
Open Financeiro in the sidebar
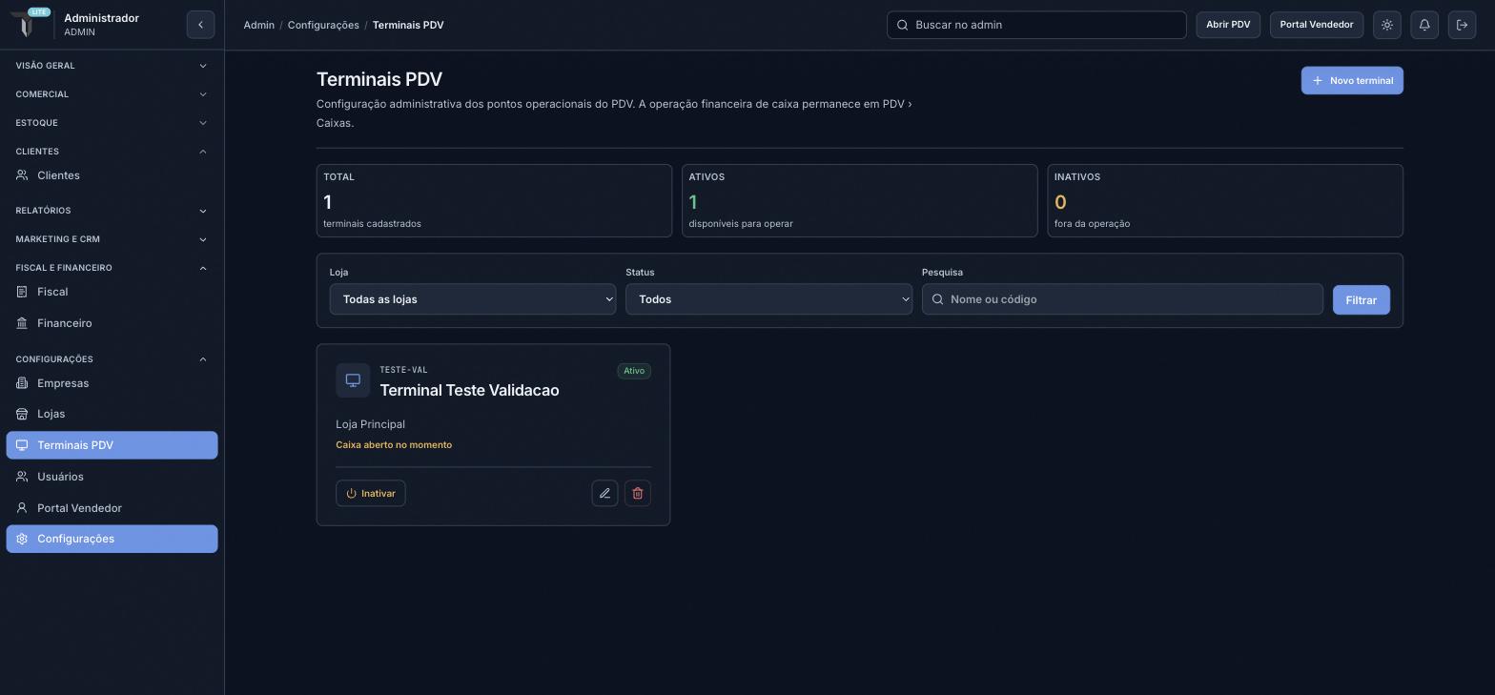point(112,323)
